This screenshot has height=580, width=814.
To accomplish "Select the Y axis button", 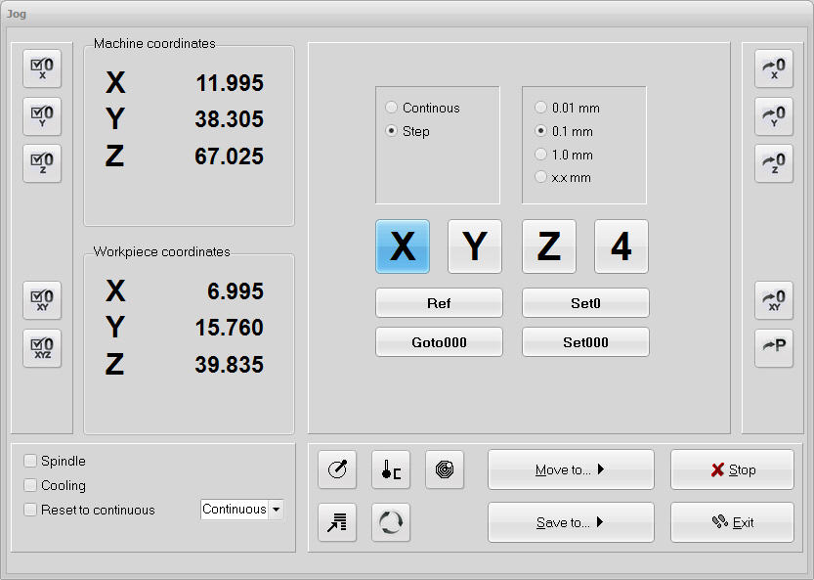I will (475, 246).
